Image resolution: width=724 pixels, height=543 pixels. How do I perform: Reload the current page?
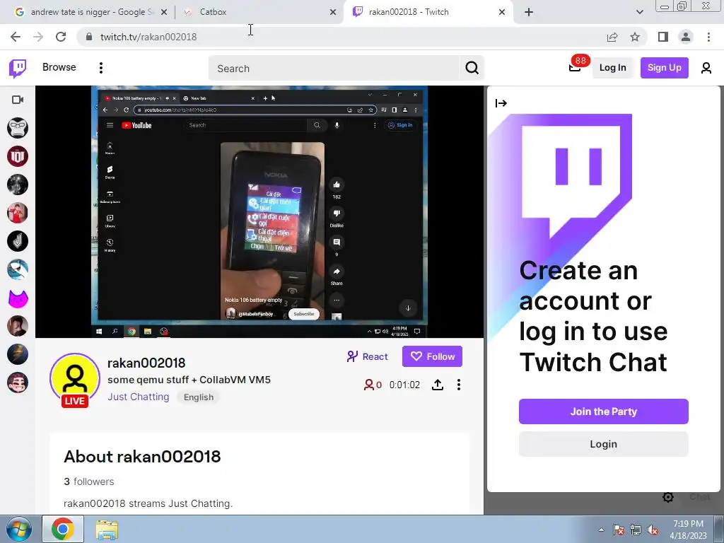coord(61,37)
